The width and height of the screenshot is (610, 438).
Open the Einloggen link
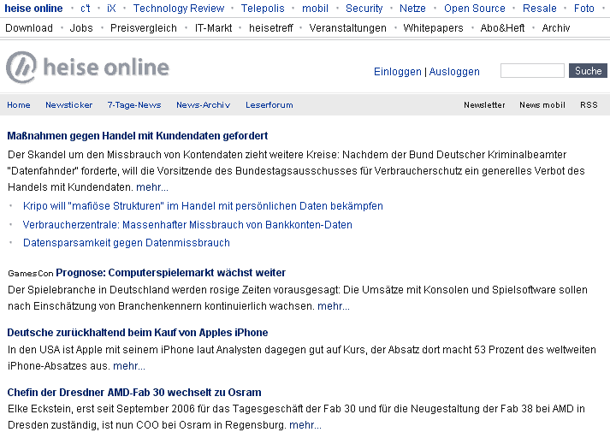pos(398,72)
